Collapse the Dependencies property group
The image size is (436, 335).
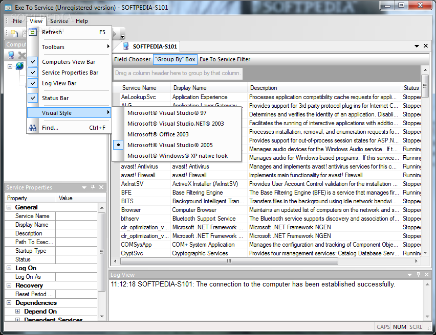9,302
